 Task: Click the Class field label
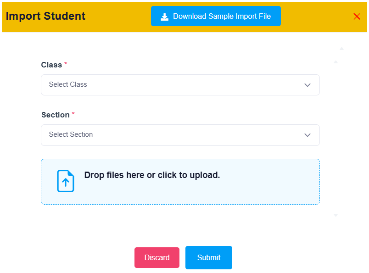click(x=51, y=65)
